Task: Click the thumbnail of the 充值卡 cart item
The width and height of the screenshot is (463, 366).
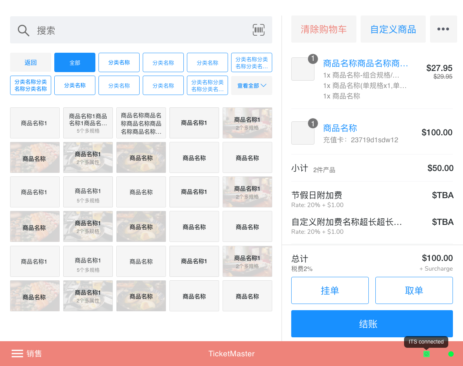Action: tap(303, 133)
